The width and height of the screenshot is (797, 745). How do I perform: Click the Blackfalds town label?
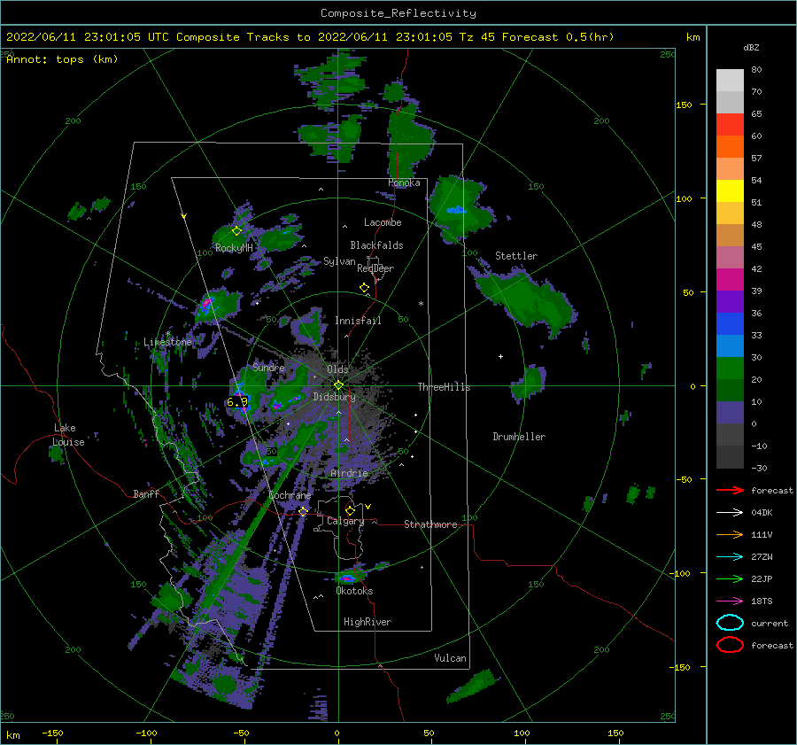(x=376, y=245)
